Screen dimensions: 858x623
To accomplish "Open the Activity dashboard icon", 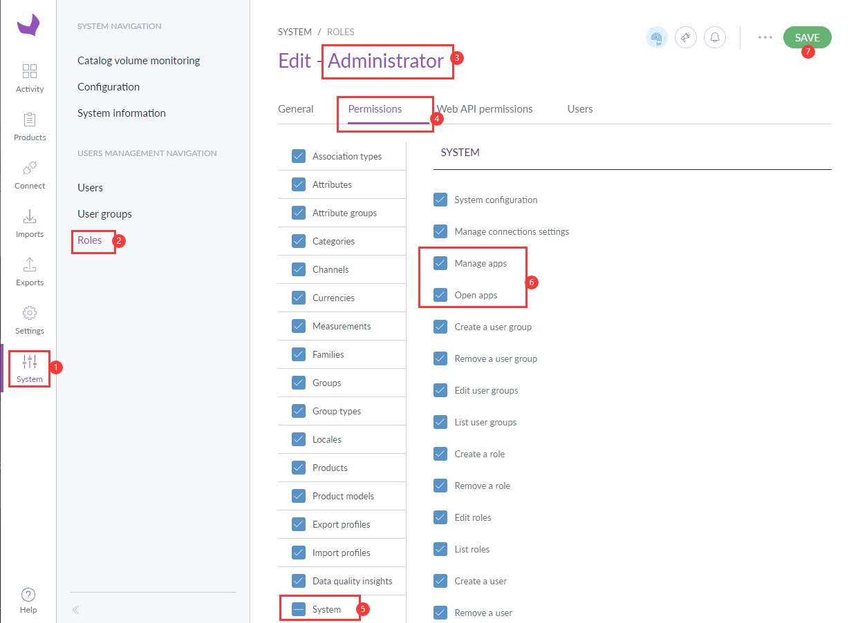I will (30, 72).
